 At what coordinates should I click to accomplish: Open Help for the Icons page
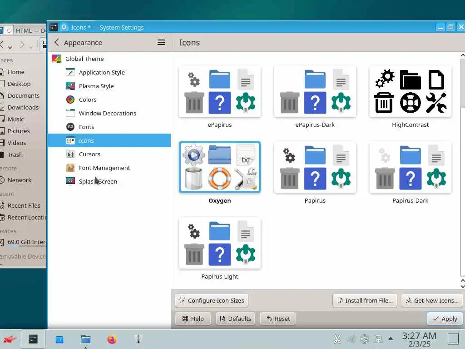pos(193,319)
